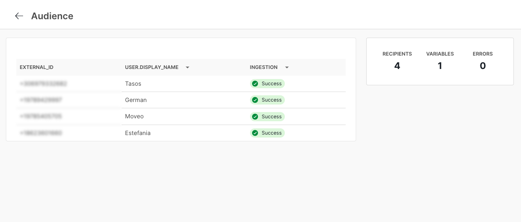
Task: Click the Success badge for Estefania
Action: coord(271,133)
